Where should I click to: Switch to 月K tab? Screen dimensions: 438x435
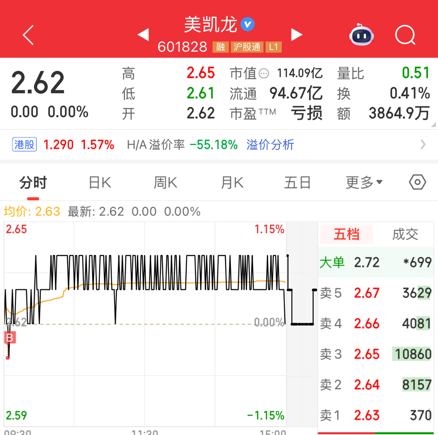coord(232,183)
